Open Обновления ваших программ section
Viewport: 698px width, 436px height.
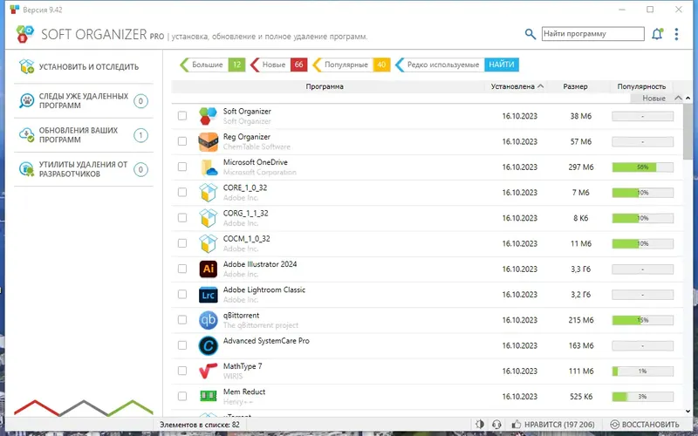coord(84,135)
